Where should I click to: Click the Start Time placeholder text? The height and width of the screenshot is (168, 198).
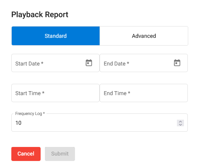click(30, 93)
